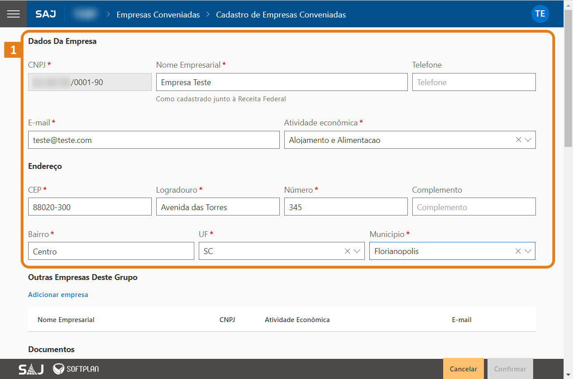Click the CNPJ field
Viewport: 573px width, 379px height.
pos(90,82)
